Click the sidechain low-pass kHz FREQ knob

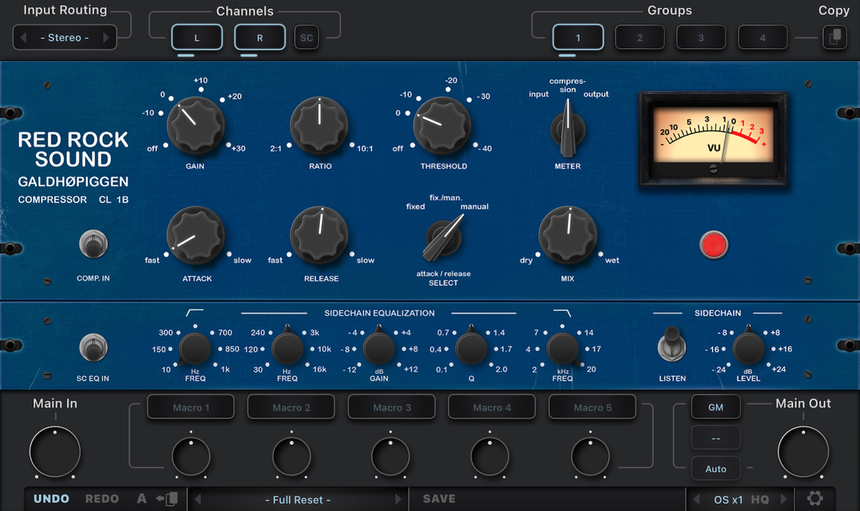[563, 349]
